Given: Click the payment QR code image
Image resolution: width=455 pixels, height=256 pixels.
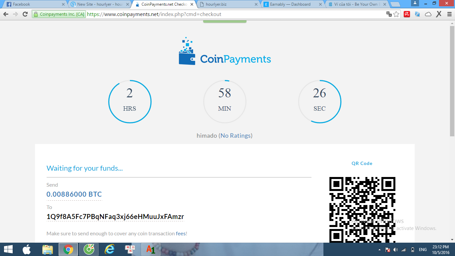Looking at the screenshot, I should 362,210.
